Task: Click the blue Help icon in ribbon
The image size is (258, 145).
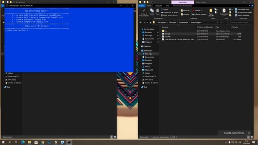Action: pyautogui.click(x=252, y=6)
